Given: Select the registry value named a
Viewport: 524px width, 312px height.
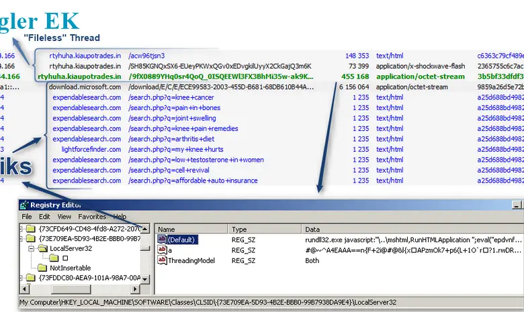Looking at the screenshot, I should click(x=170, y=250).
